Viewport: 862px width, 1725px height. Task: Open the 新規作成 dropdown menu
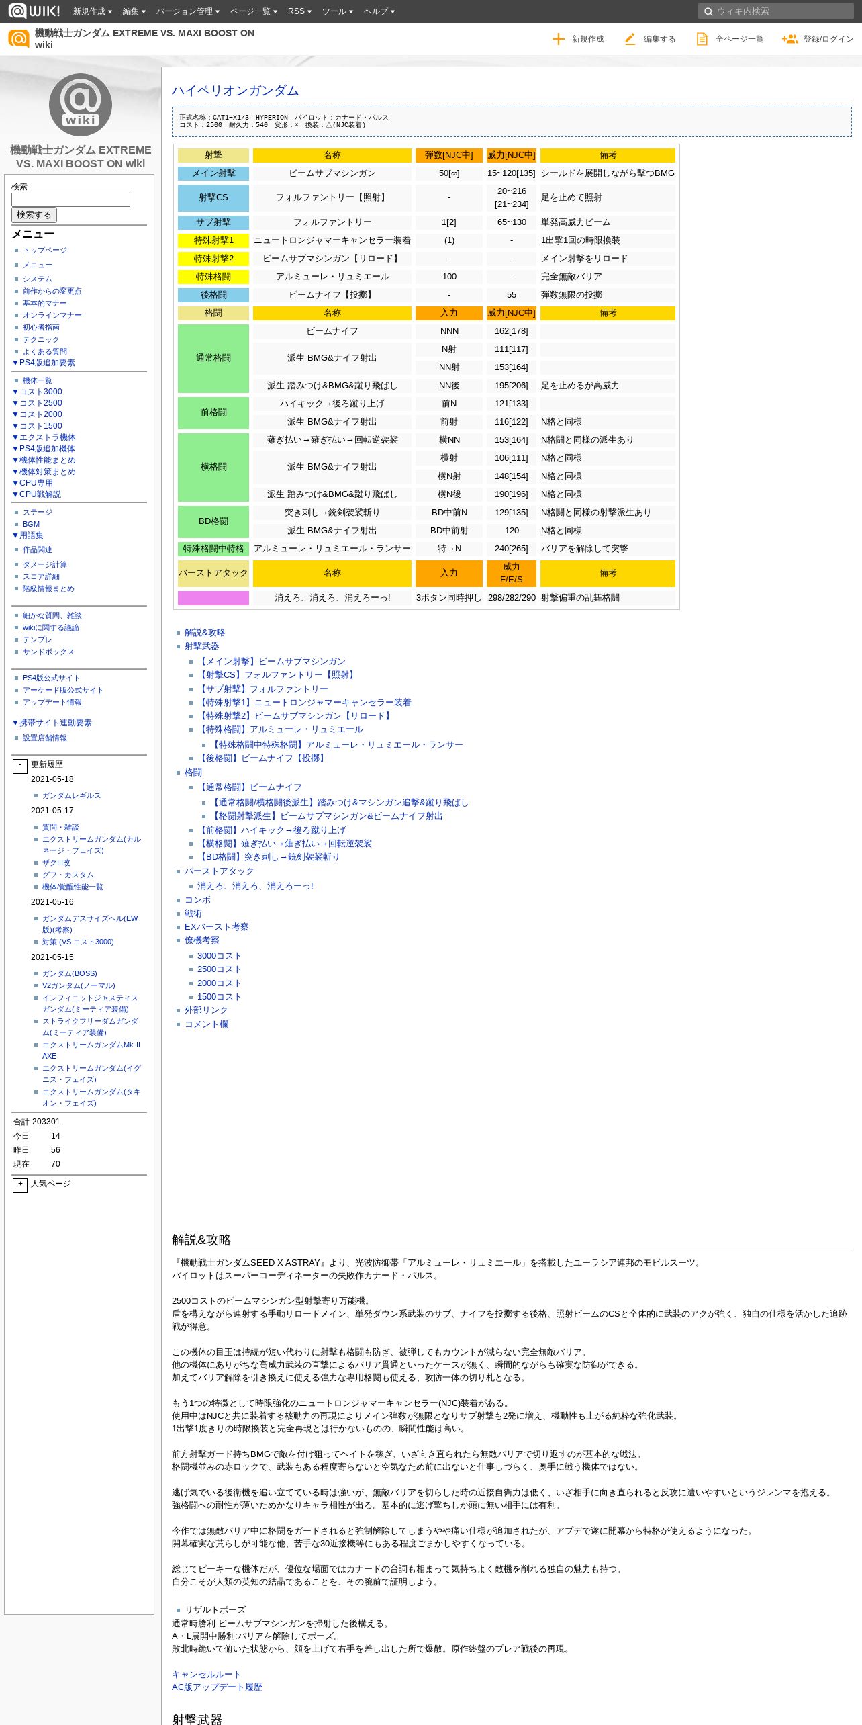[x=93, y=11]
